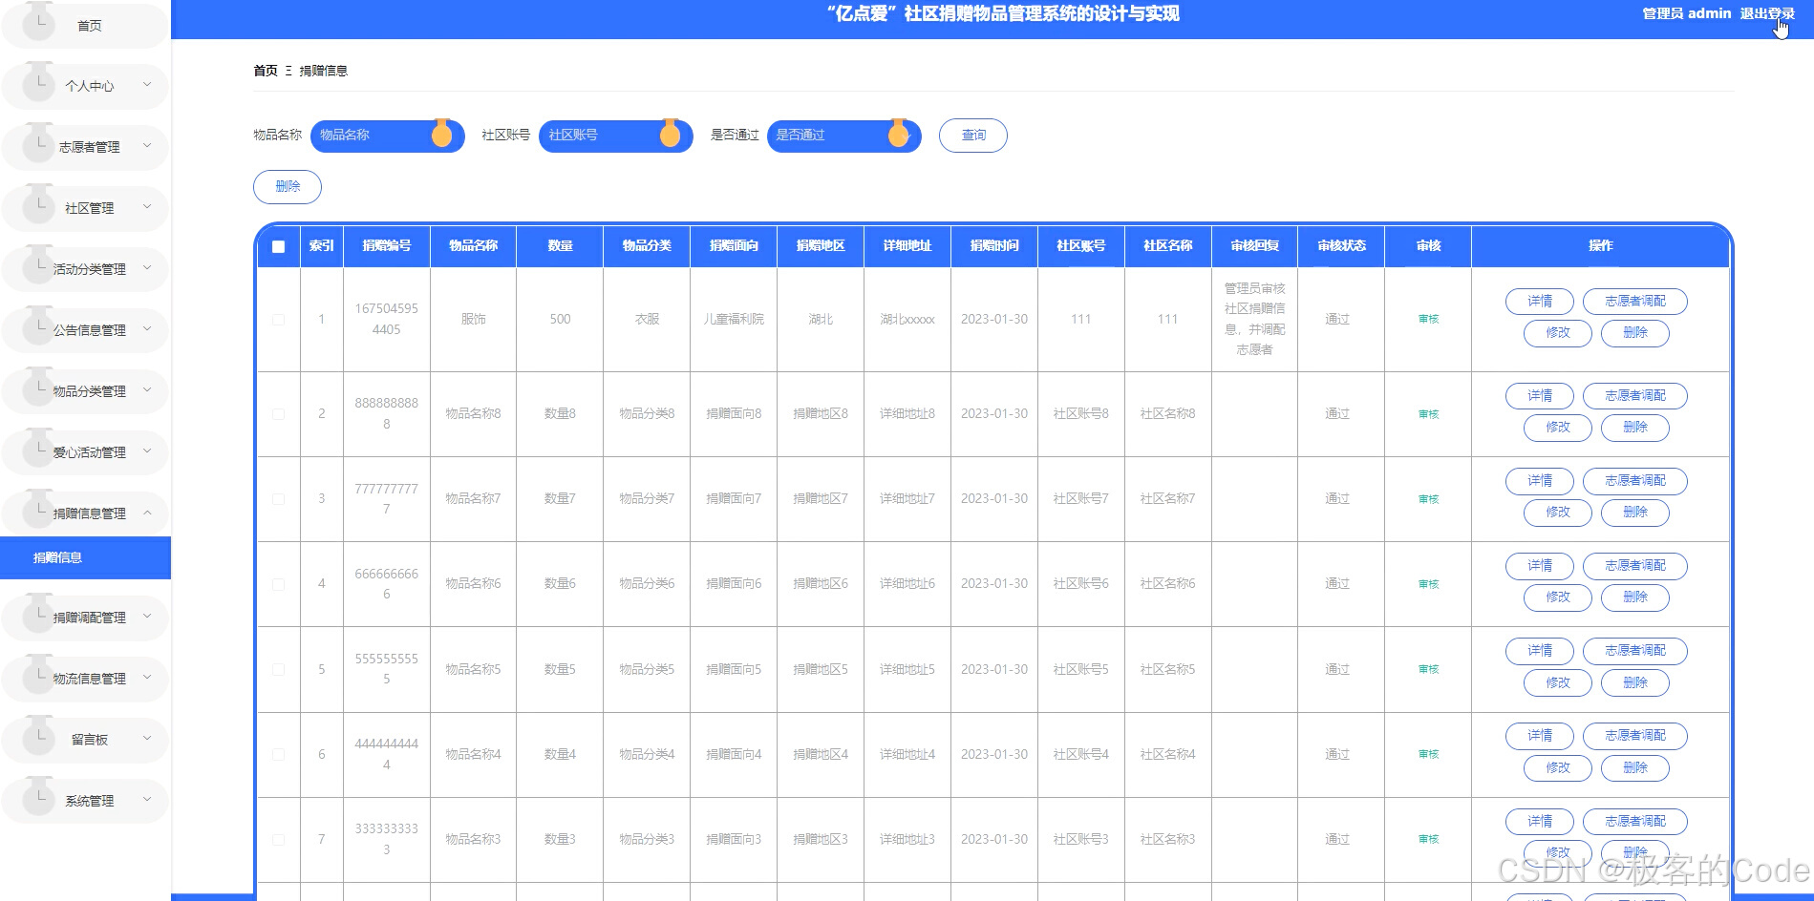This screenshot has width=1814, height=901.
Task: Click 志愿者调配 for row 6 (物品名称4)
Action: click(x=1634, y=736)
